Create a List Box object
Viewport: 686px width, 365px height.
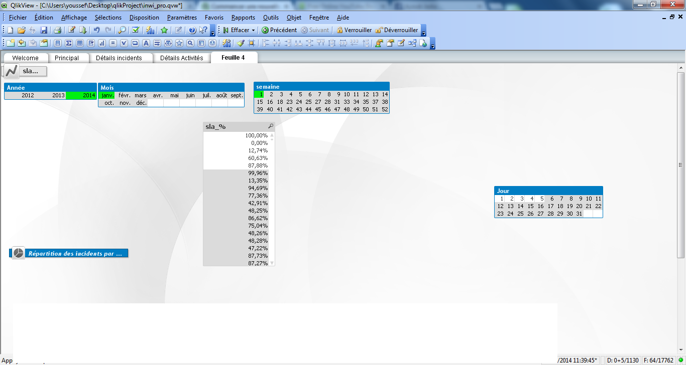point(57,43)
